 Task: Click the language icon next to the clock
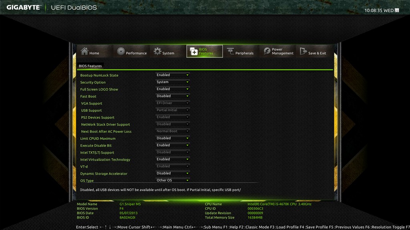point(397,10)
